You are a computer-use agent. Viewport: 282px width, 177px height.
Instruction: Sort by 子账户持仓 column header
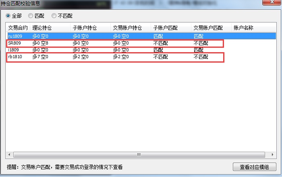point(90,28)
